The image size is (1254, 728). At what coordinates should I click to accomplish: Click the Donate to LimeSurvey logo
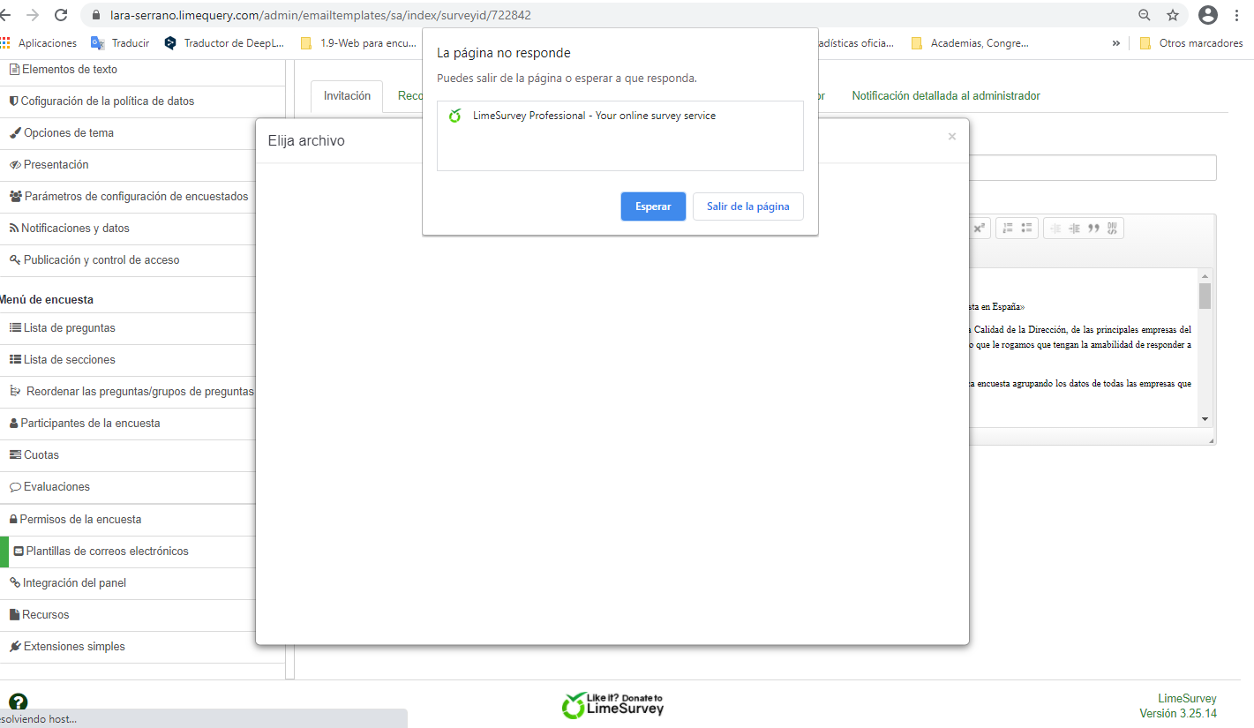click(x=613, y=704)
